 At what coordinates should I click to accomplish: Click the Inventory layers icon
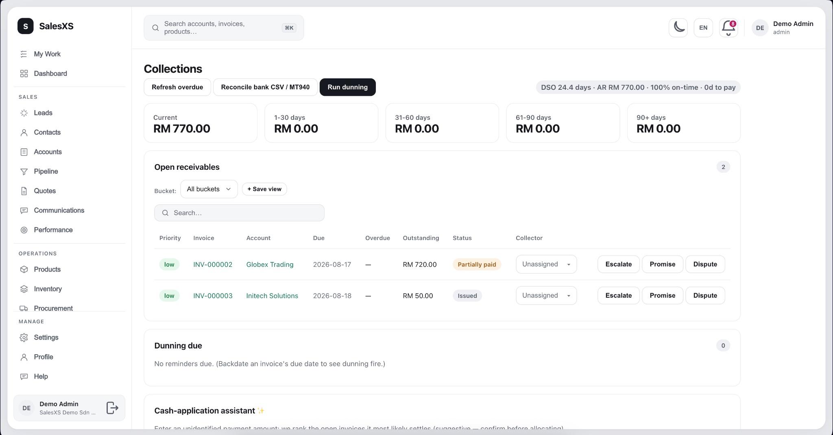(24, 289)
